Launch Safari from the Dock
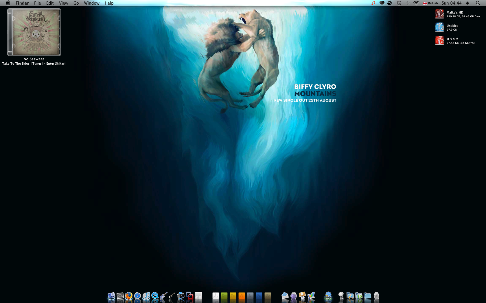 [137, 296]
